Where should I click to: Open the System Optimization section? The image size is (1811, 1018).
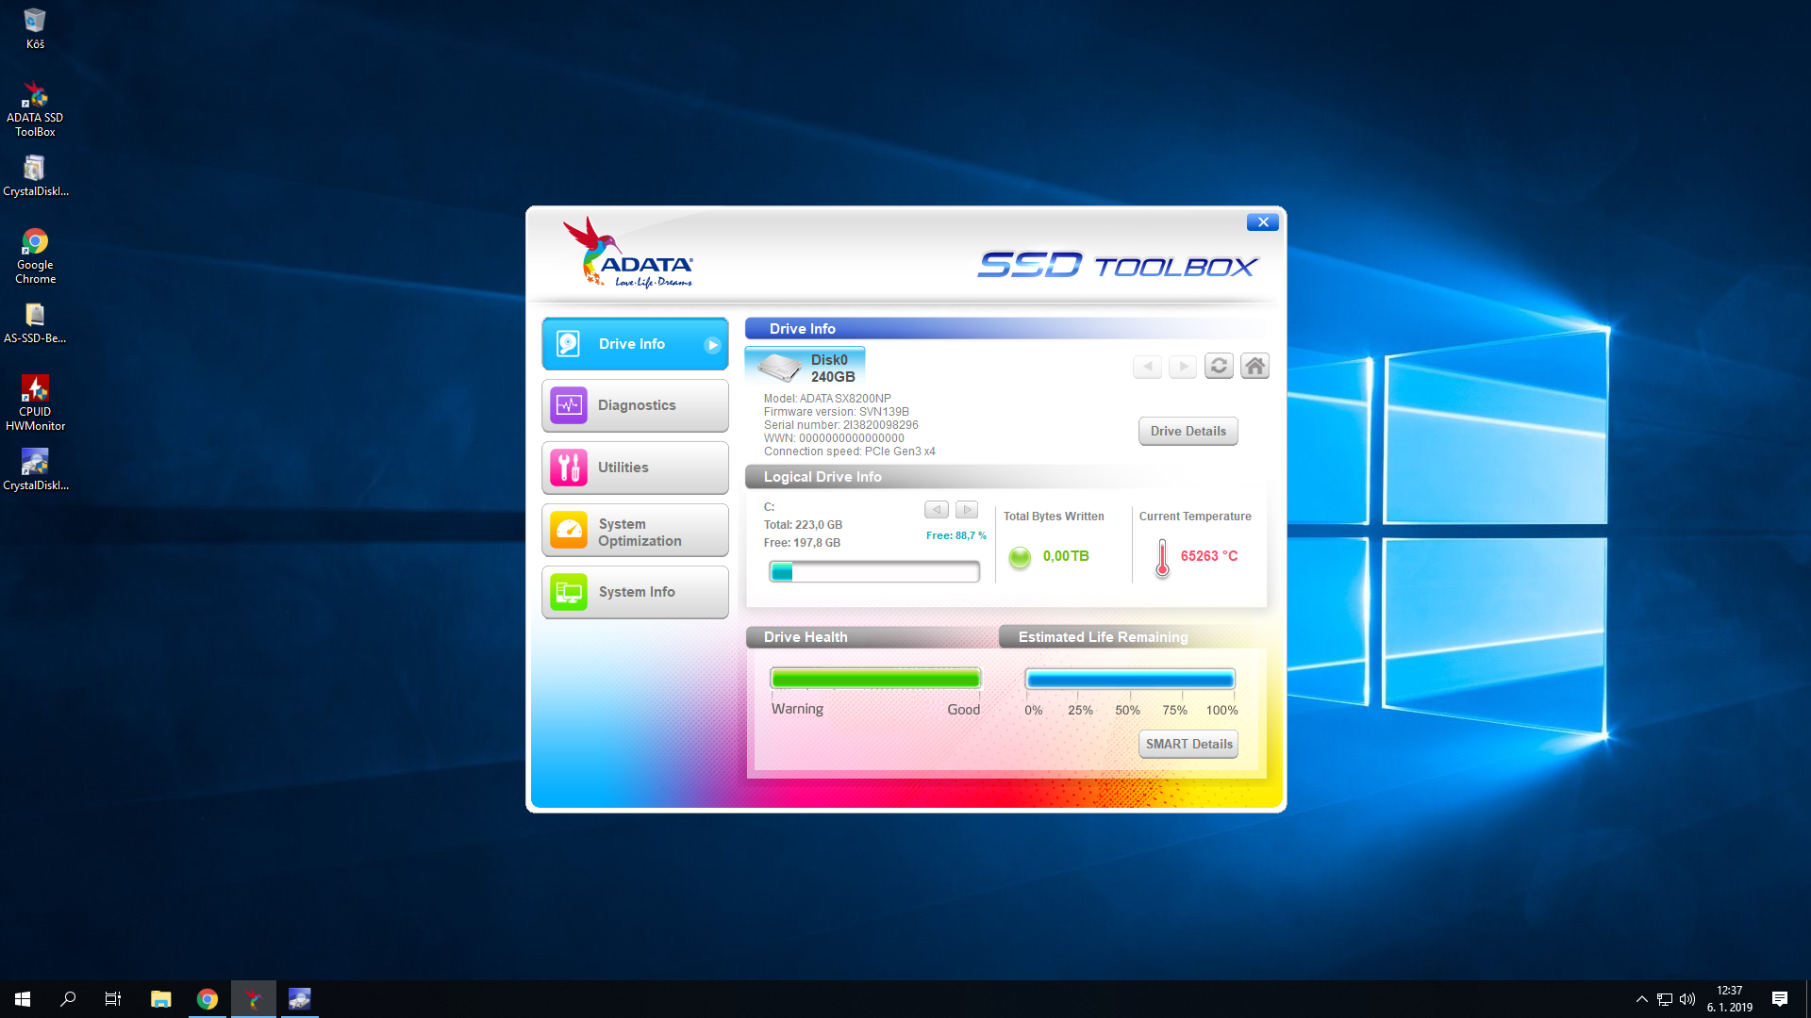[x=635, y=530]
